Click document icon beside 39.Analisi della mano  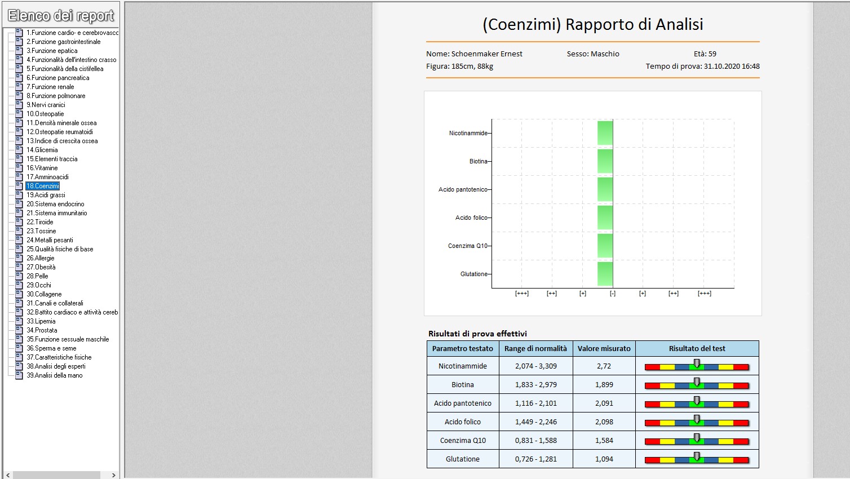[x=19, y=375]
